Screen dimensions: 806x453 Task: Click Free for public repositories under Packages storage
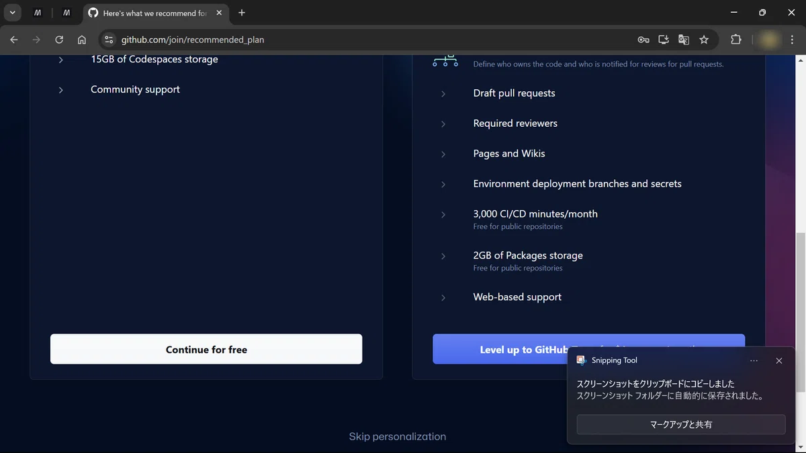click(518, 268)
